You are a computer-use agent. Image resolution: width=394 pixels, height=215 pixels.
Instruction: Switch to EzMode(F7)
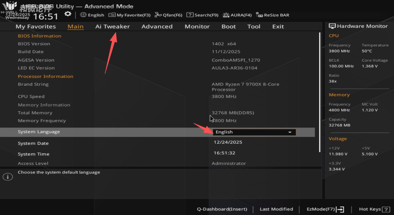click(325, 209)
